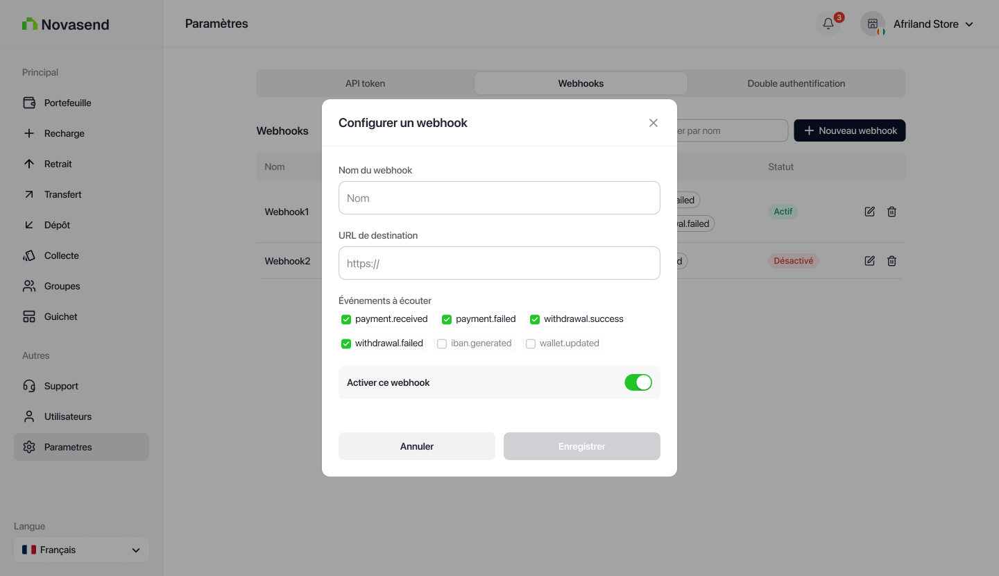Open the notifications bell icon

(x=828, y=24)
